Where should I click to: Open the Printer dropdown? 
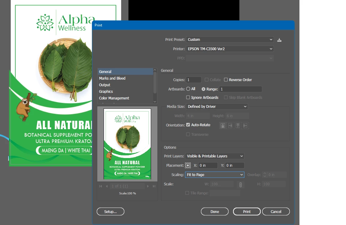pos(230,49)
